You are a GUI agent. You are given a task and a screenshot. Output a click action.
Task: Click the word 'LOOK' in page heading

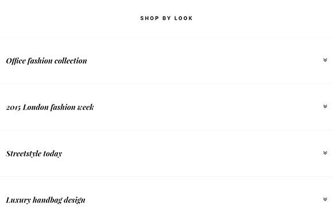click(184, 18)
